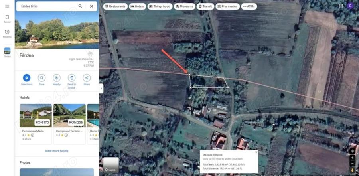Switch map type via the Layers tile
The width and height of the screenshot is (359, 176).
tap(111, 165)
